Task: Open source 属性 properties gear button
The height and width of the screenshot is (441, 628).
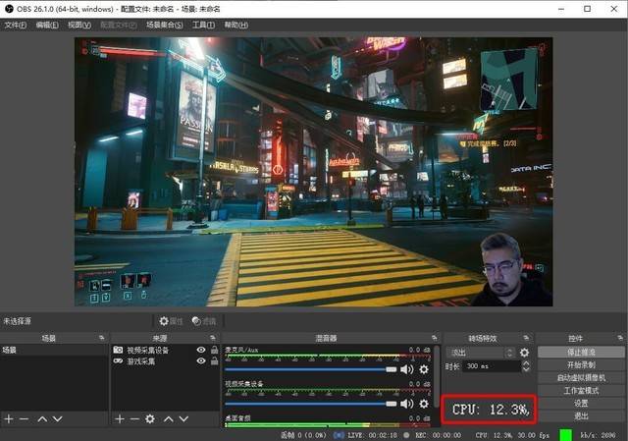Action: pos(171,321)
